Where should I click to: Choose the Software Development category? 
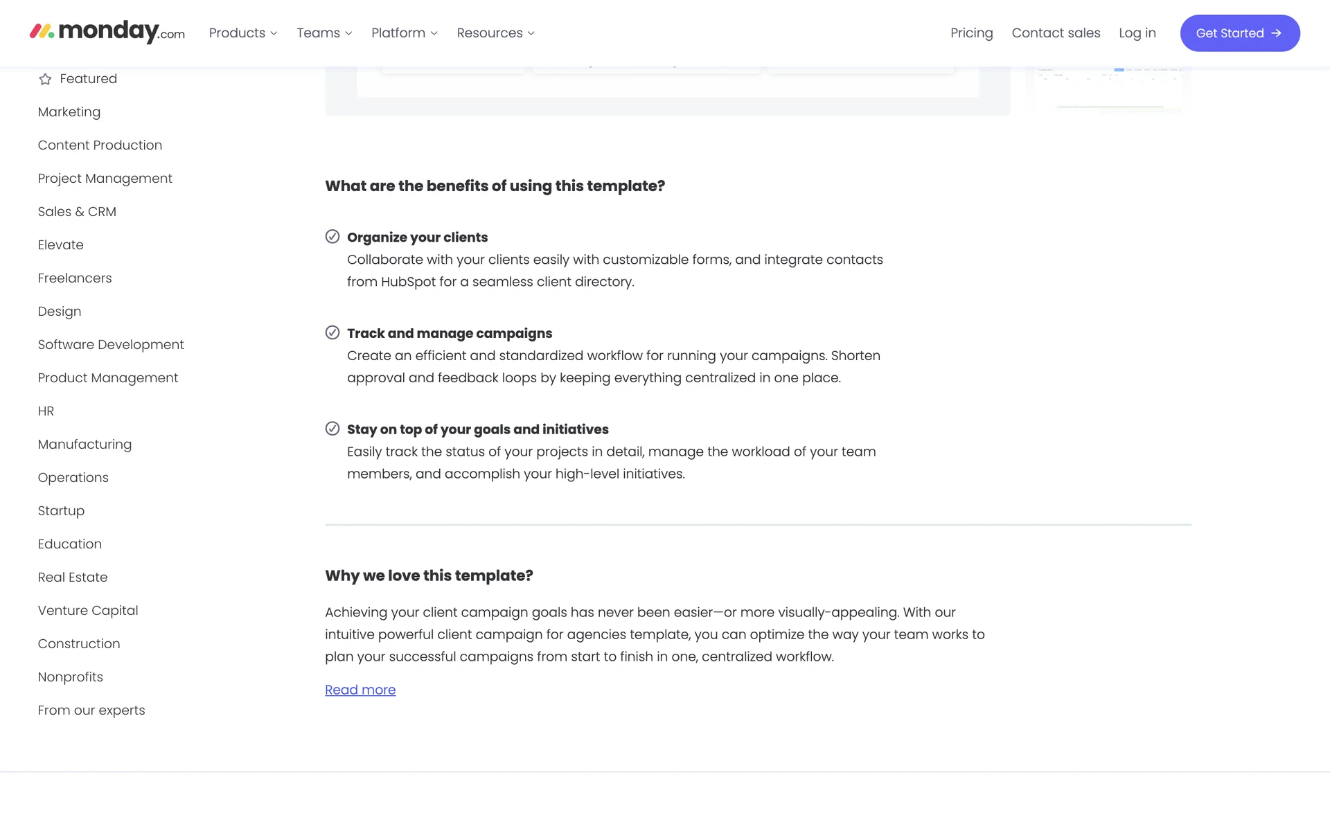(111, 345)
